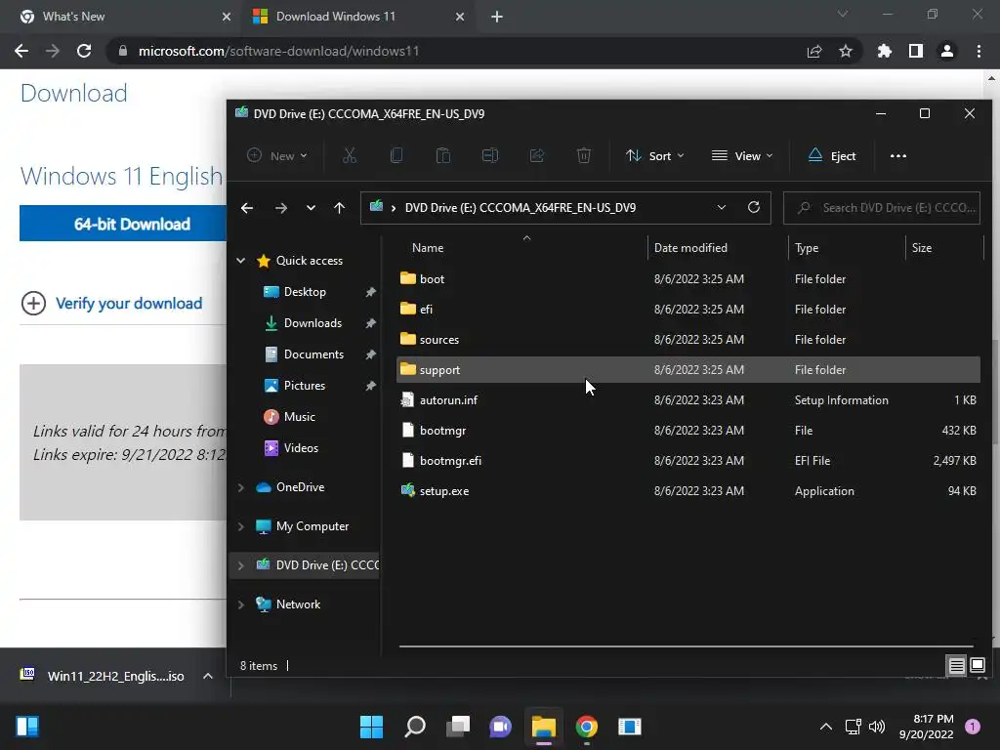Screen dimensions: 1000x750
Task: Select the autorun.inf file
Action: [688, 400]
